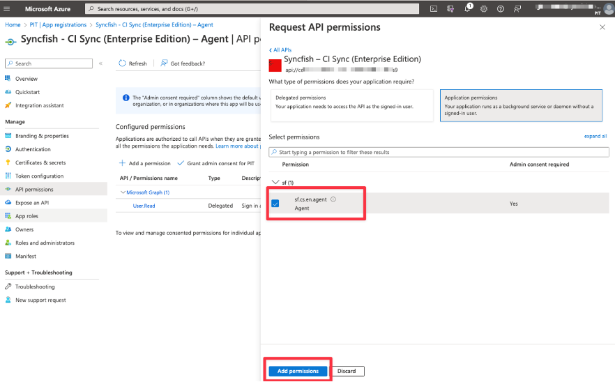This screenshot has height=382, width=615.
Task: Uncheck the sf.cs.en.agent permission checkbox
Action: point(275,204)
